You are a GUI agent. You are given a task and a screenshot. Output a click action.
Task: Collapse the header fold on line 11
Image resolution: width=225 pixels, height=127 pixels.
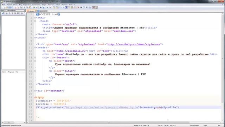point(35,48)
